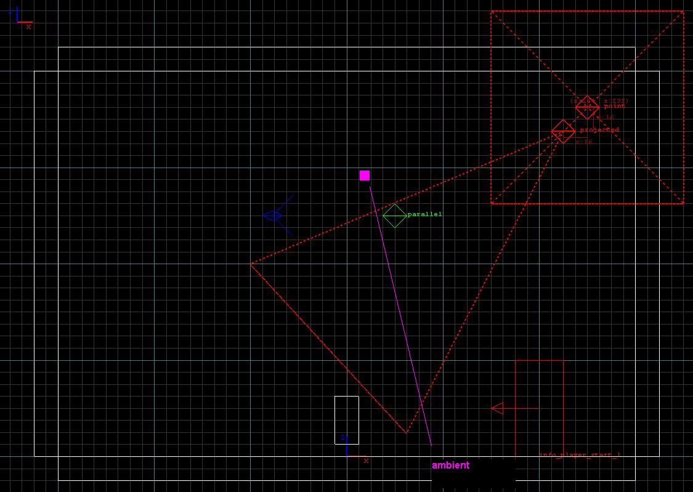
Task: Select the info_player_start_1 arrow entity
Action: click(x=499, y=408)
